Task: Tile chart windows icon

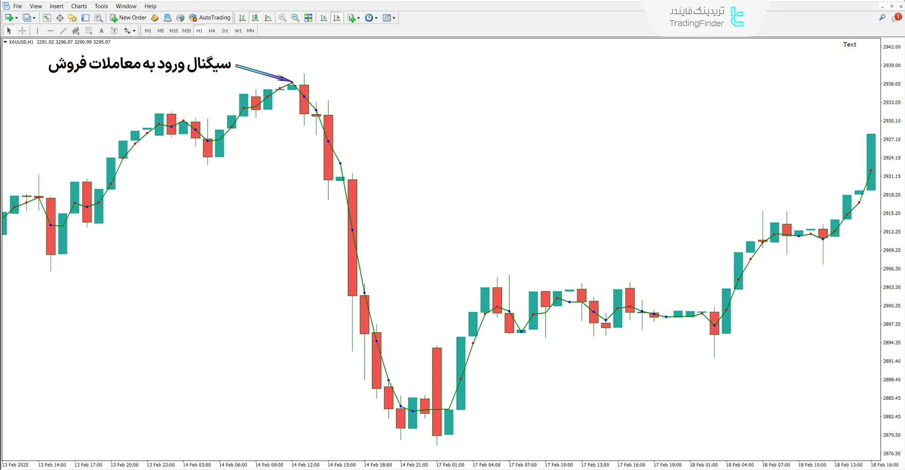Action: (x=308, y=18)
